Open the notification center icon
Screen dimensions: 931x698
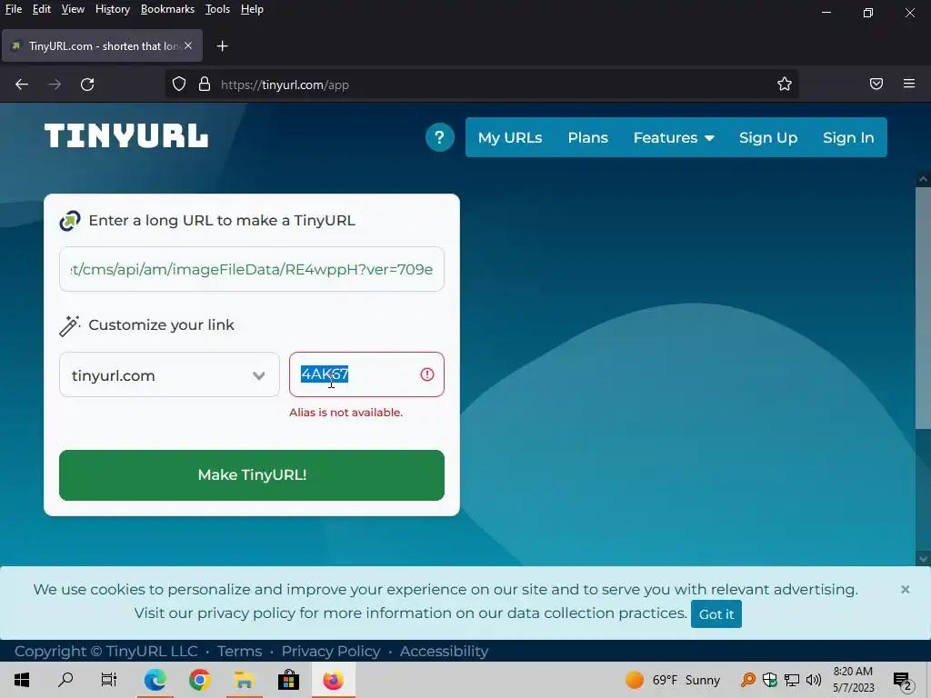903,681
